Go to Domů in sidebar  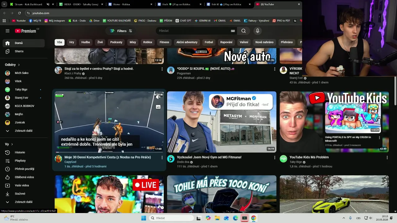click(24, 43)
